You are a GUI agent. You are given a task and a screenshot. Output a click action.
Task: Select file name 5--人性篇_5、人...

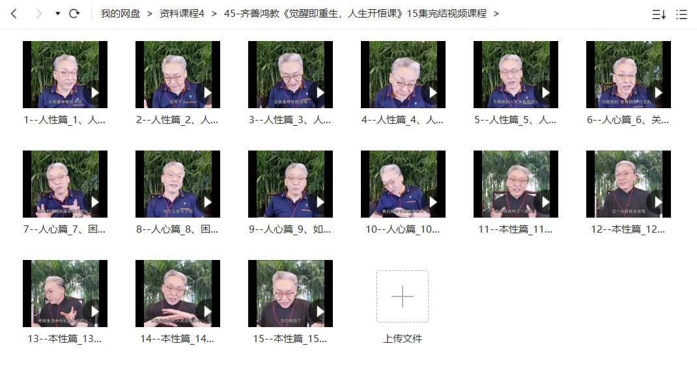(515, 120)
